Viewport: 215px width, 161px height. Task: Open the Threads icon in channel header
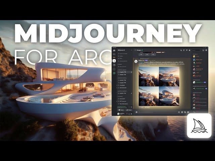pyautogui.click(x=181, y=50)
